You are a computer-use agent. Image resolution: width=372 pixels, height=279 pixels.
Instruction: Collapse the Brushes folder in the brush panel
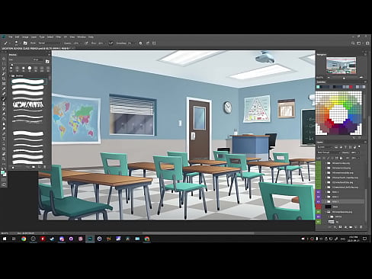11,75
